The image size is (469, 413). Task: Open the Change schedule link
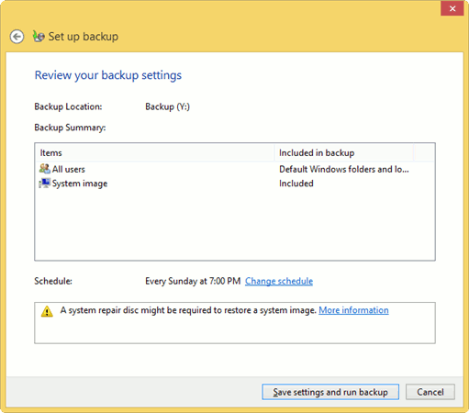(x=279, y=281)
